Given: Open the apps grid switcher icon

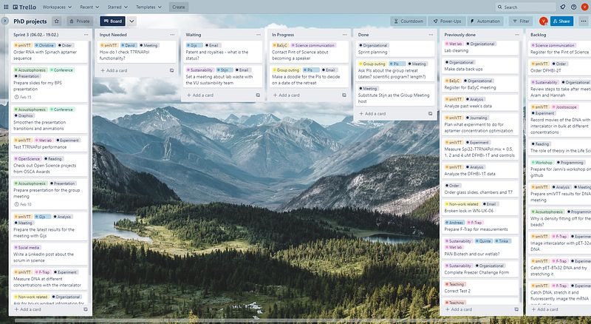Looking at the screenshot, I should click(7, 7).
